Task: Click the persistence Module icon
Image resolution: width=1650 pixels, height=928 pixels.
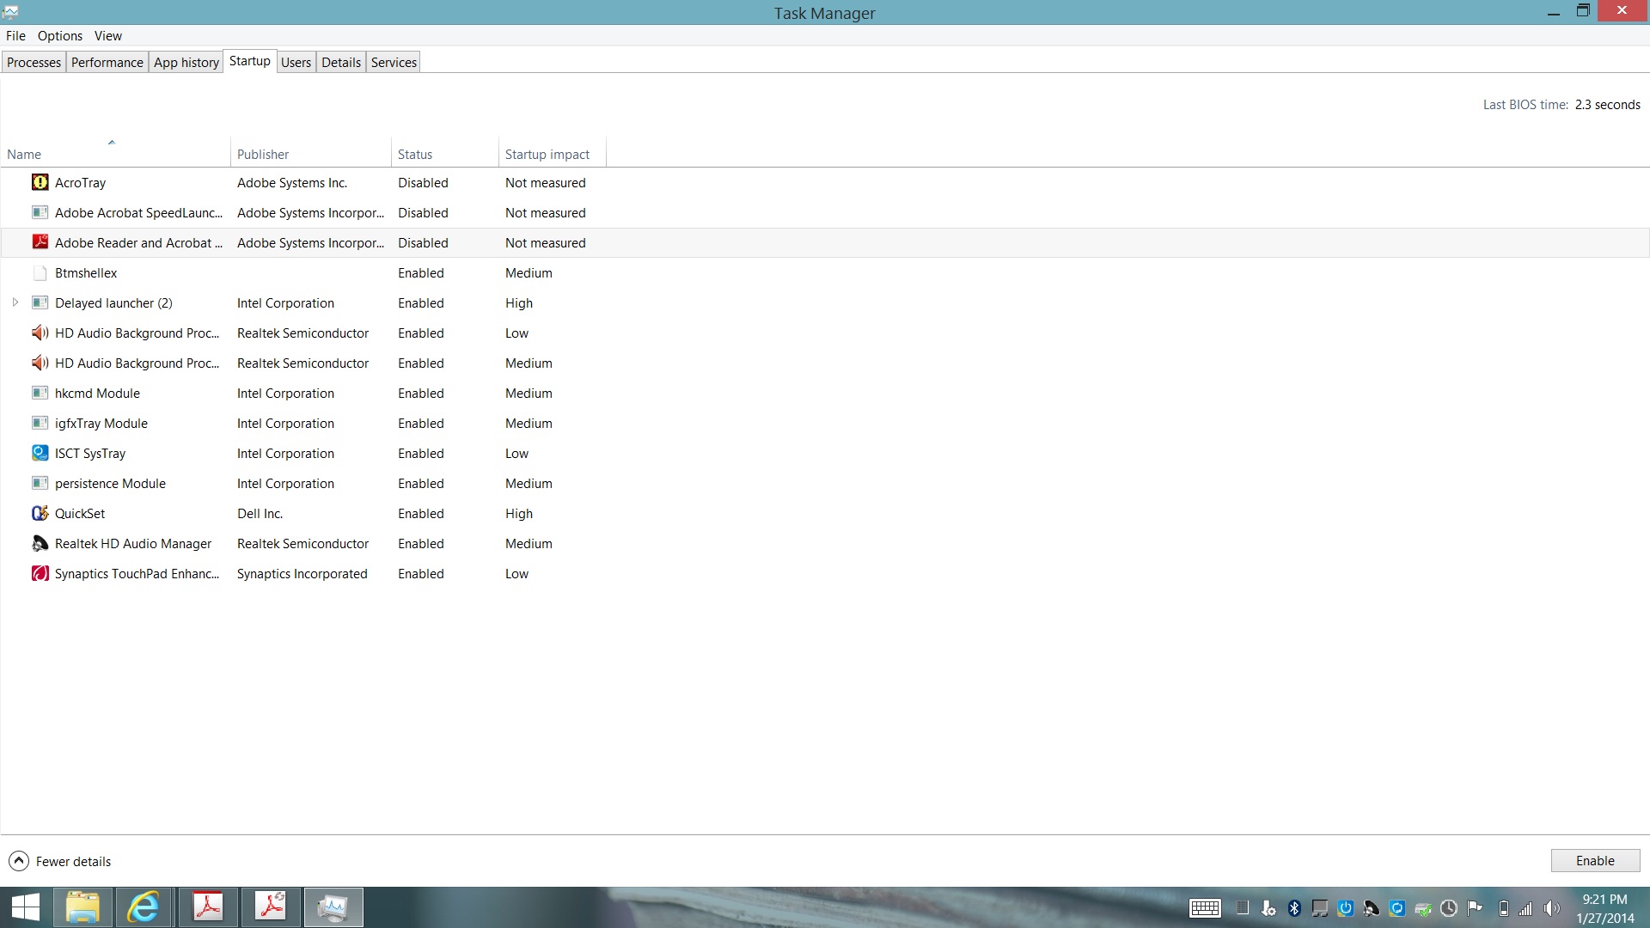Action: pyautogui.click(x=40, y=483)
